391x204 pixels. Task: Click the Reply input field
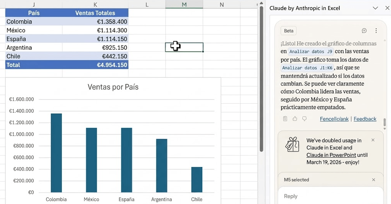[x=331, y=196]
